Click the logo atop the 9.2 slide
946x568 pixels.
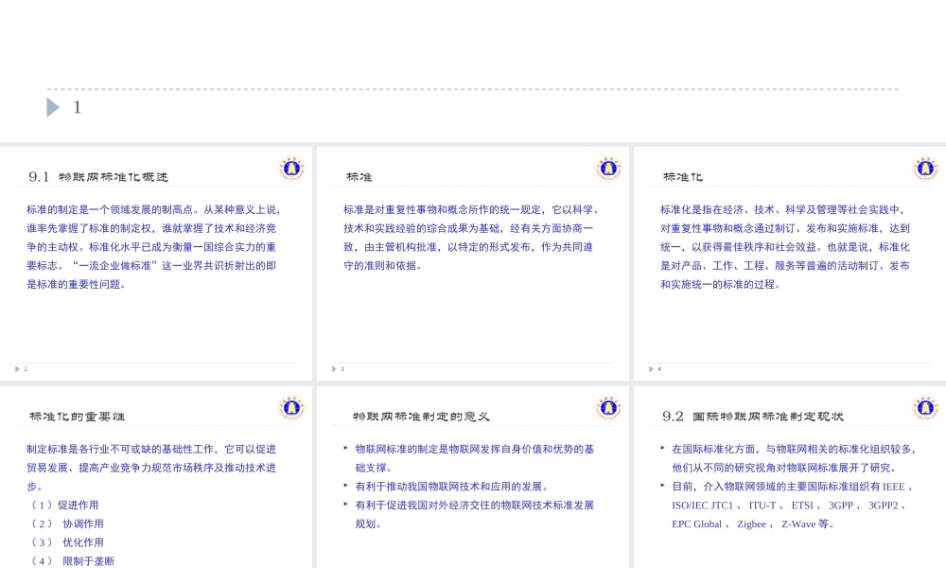point(924,408)
